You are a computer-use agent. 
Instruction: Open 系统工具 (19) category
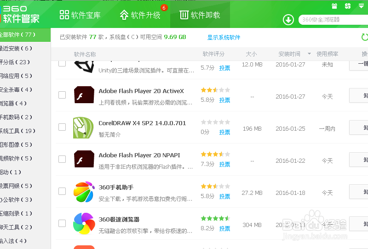25,131
